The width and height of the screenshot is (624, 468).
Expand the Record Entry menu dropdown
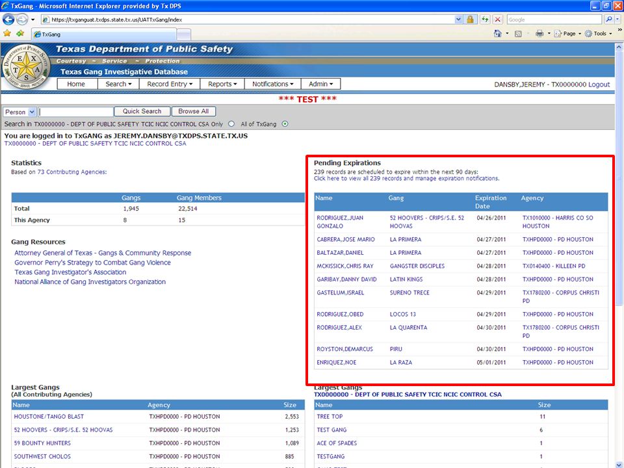(170, 84)
